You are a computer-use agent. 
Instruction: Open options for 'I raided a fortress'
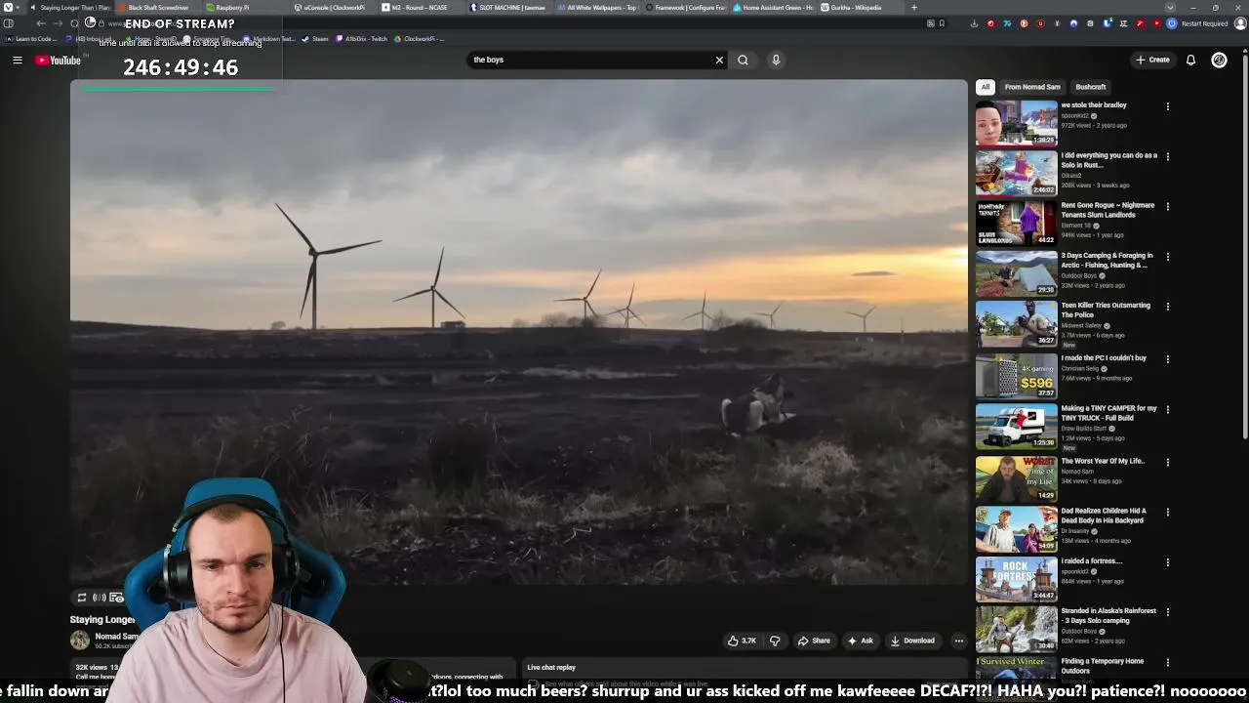coord(1168,562)
